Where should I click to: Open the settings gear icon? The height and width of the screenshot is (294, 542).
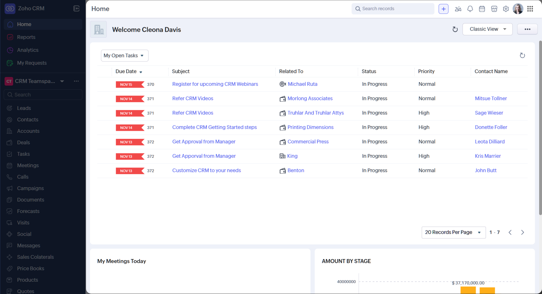coord(506,9)
